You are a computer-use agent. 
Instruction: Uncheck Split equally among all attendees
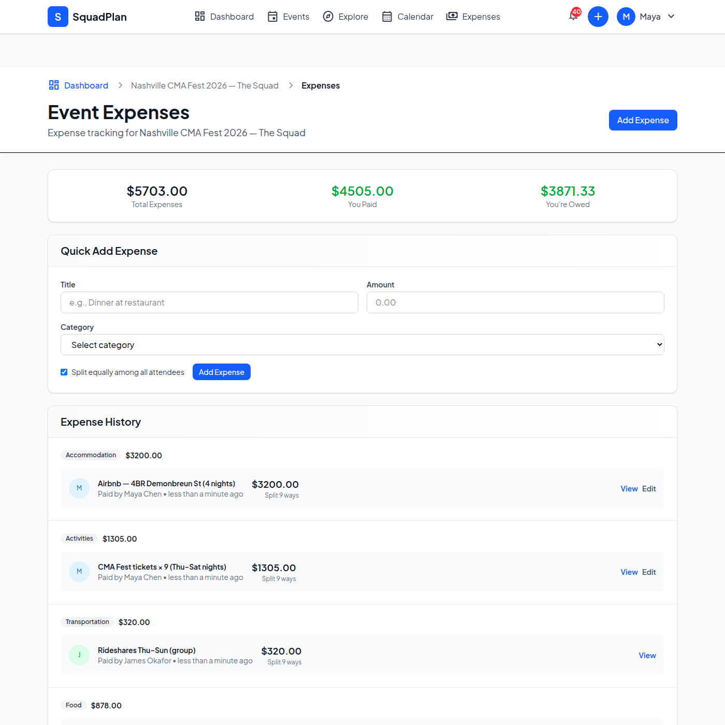(x=64, y=372)
